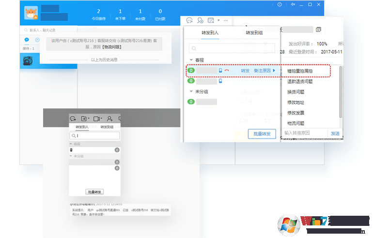Viewport: 373px width, 238px height.
Task: Select the 转发到组 tab in small popup
Action: (x=107, y=127)
